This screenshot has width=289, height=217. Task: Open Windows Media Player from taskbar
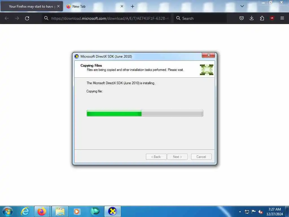(77, 211)
